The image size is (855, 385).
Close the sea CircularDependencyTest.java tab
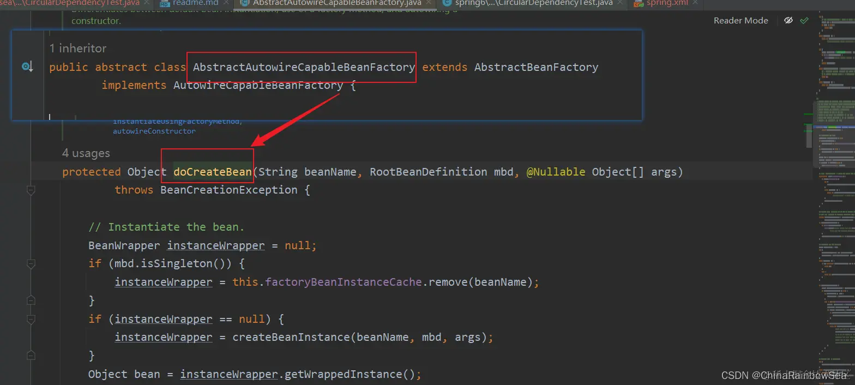tap(147, 3)
